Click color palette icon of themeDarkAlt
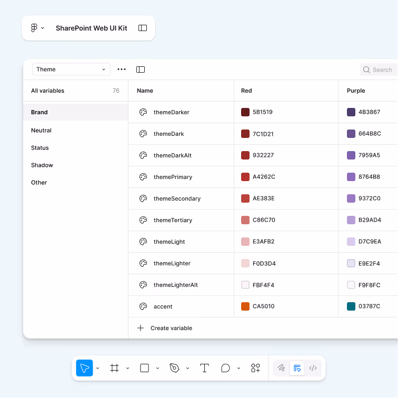 click(143, 155)
